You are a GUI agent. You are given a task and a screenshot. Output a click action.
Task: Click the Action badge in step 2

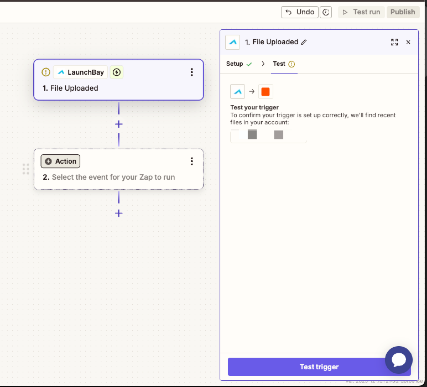(60, 161)
